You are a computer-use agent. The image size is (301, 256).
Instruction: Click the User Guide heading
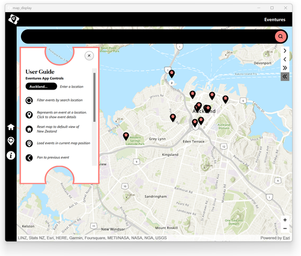(40, 72)
